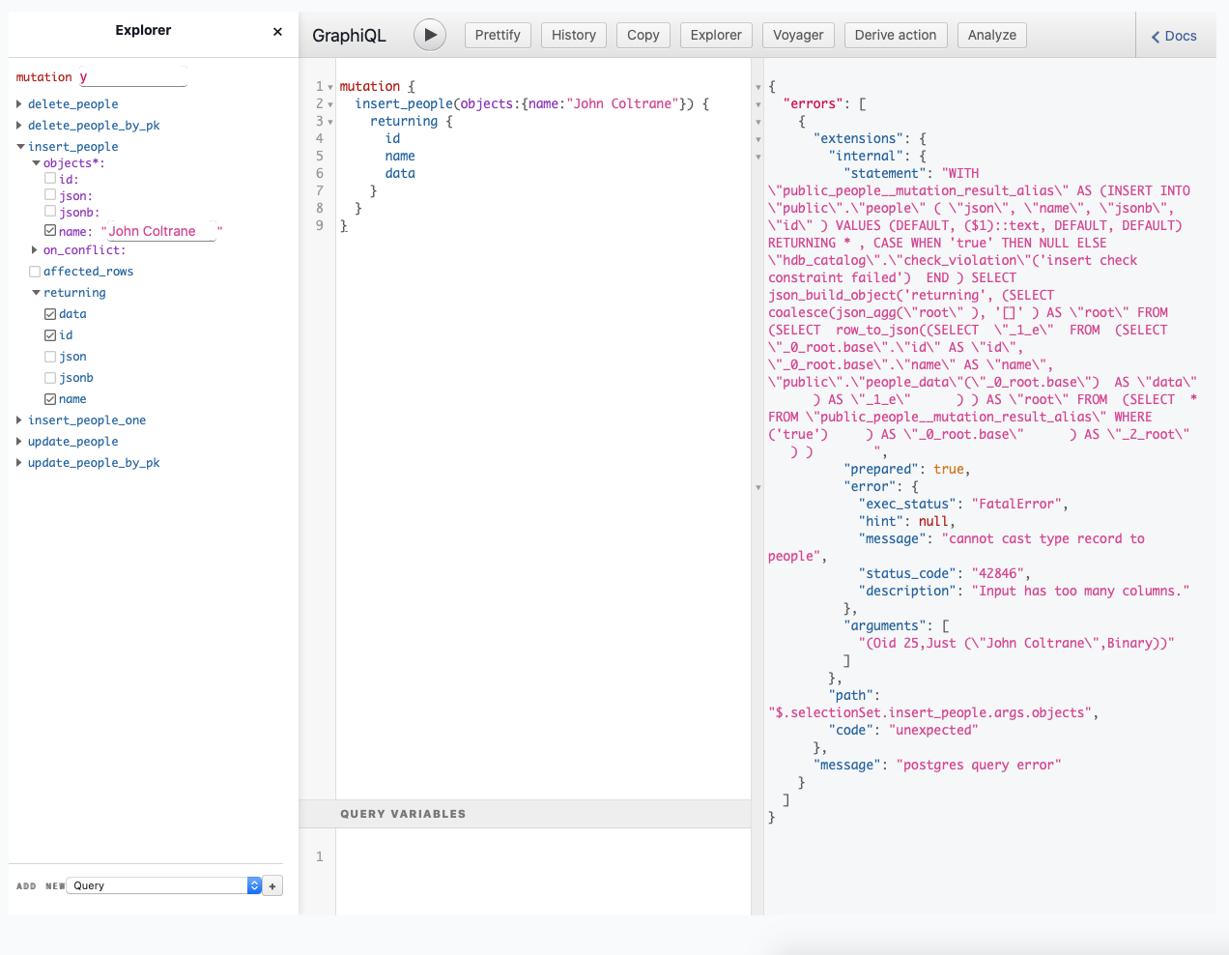Click the "Input has too many columns." description
The height and width of the screenshot is (955, 1229).
click(1080, 591)
